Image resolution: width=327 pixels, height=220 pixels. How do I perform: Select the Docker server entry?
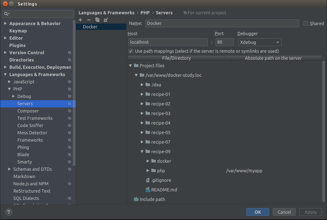pos(90,27)
